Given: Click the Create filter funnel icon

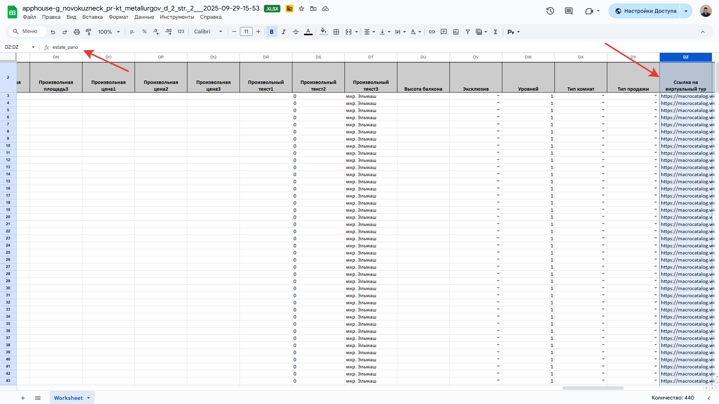Looking at the screenshot, I should point(468,32).
